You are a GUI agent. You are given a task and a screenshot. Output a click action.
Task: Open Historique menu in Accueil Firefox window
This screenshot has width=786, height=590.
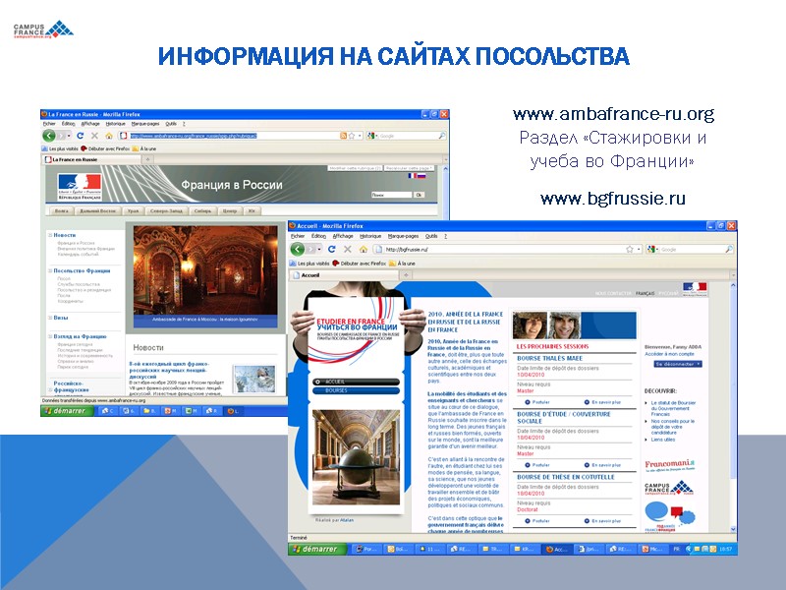tap(370, 236)
